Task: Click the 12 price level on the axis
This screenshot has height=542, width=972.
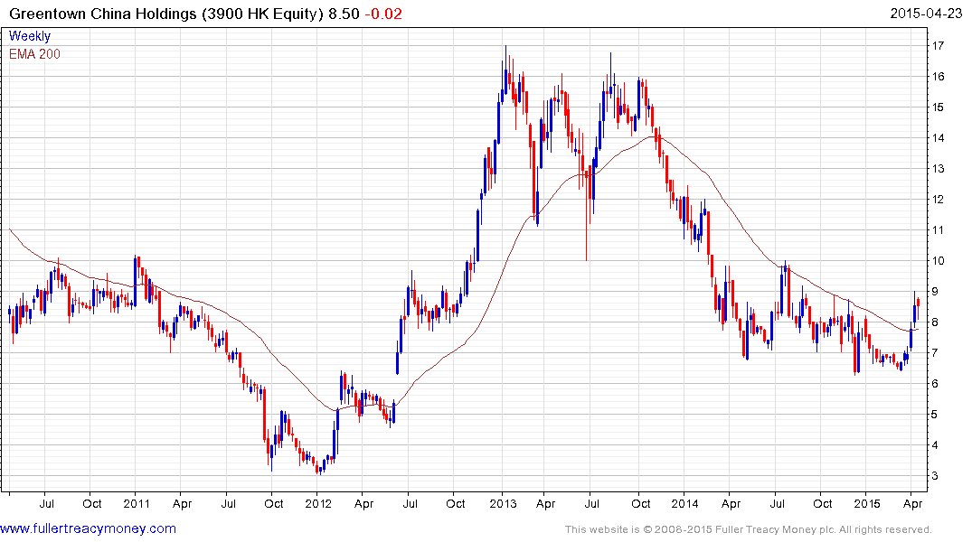Action: tap(939, 200)
